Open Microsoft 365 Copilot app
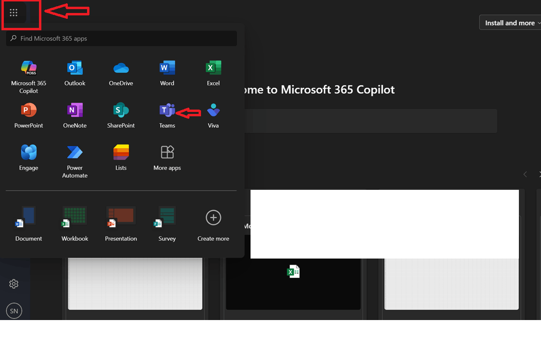Image resolution: width=541 pixels, height=346 pixels. tap(29, 77)
